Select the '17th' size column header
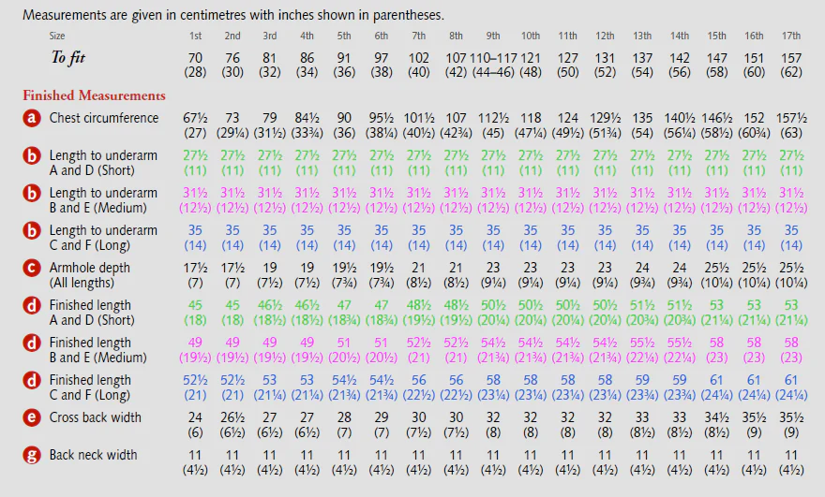The height and width of the screenshot is (497, 825). [x=791, y=37]
